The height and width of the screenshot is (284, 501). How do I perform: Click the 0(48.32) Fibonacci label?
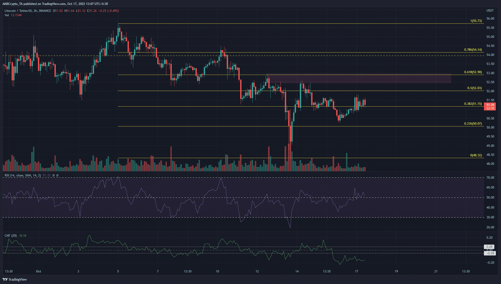tap(476, 155)
